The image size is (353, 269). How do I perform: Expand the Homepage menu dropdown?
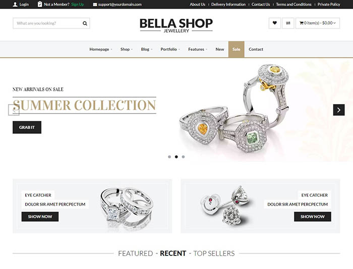click(101, 49)
